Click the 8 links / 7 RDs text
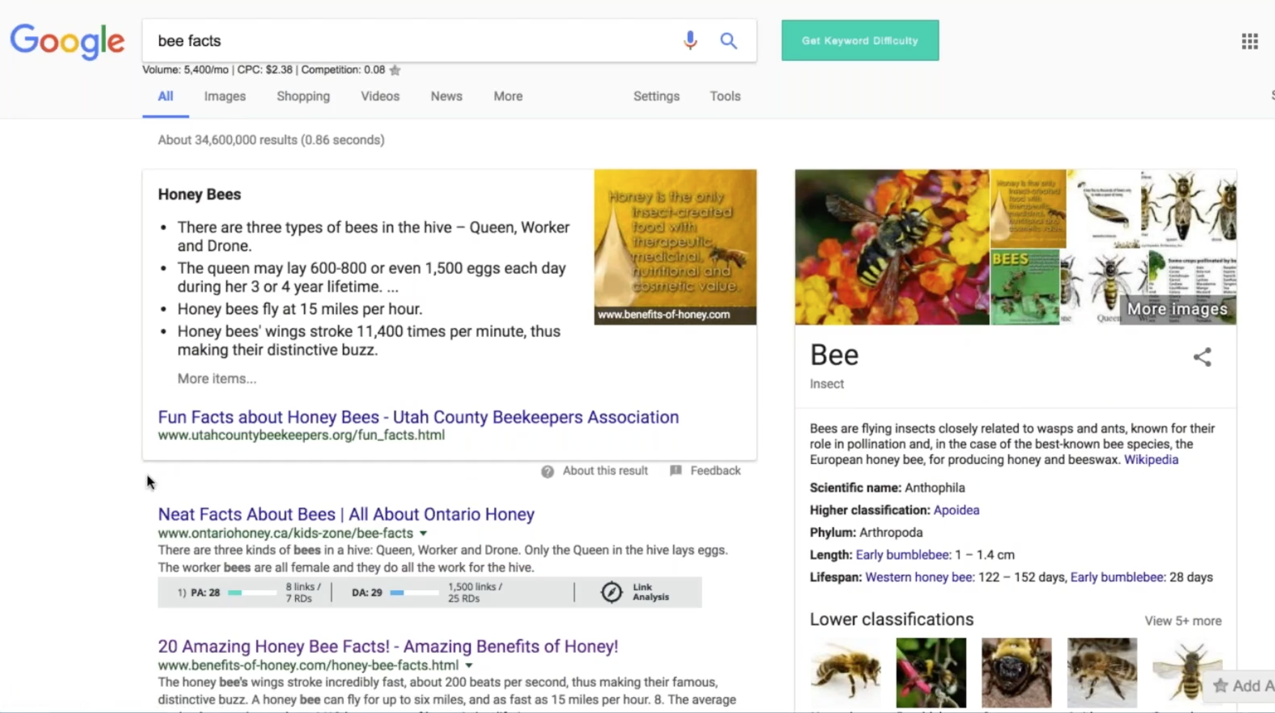Viewport: 1275px width, 713px height. 303,593
